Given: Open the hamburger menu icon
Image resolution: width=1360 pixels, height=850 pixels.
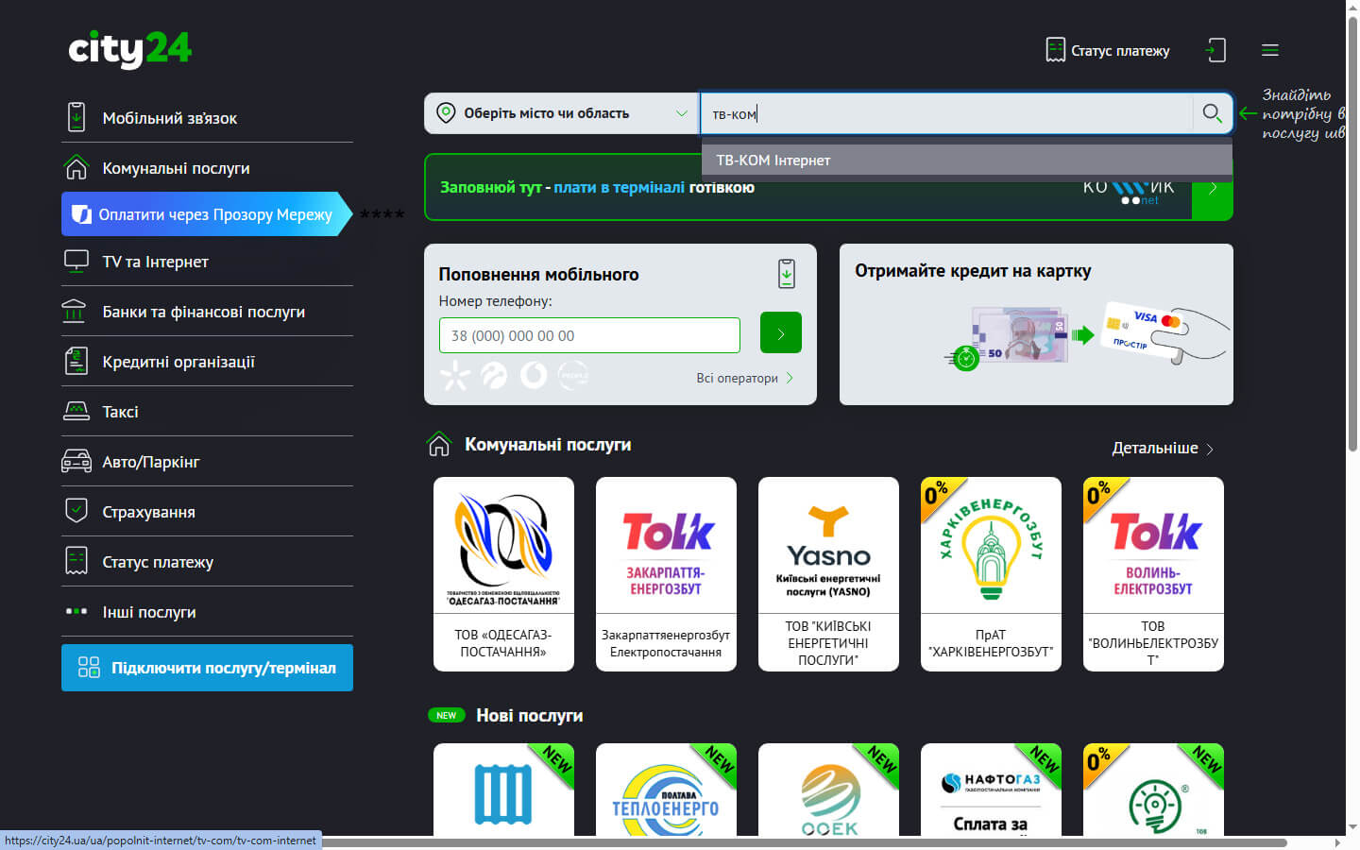Looking at the screenshot, I should pyautogui.click(x=1270, y=50).
